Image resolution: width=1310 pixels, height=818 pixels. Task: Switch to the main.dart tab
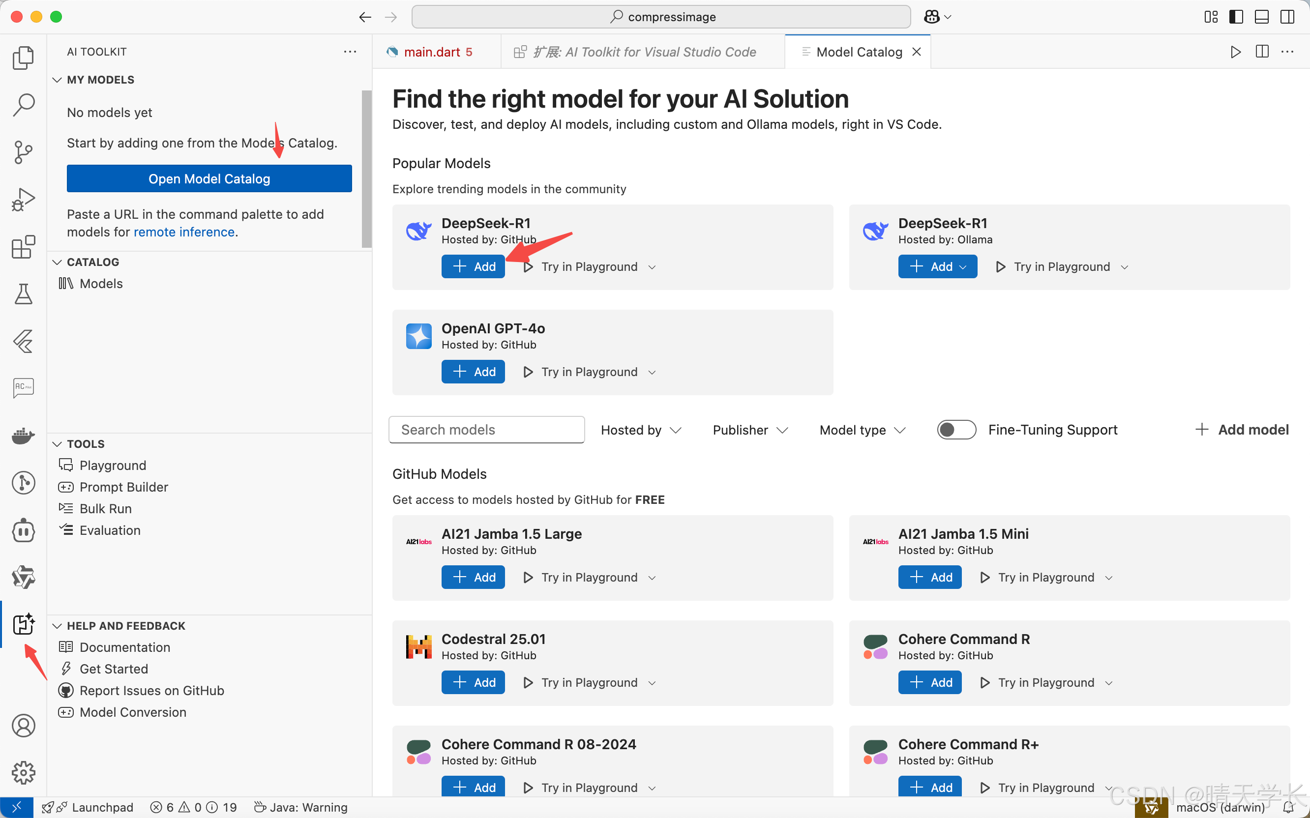437,52
